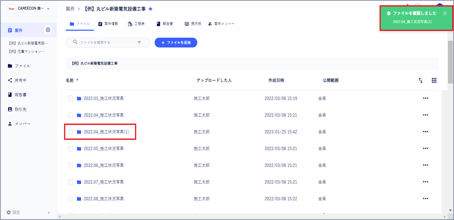
Task: Open search filter options icon
Action: tap(139, 43)
